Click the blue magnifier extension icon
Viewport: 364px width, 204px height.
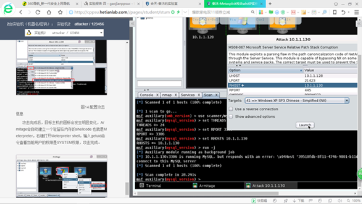pyautogui.click(x=325, y=12)
